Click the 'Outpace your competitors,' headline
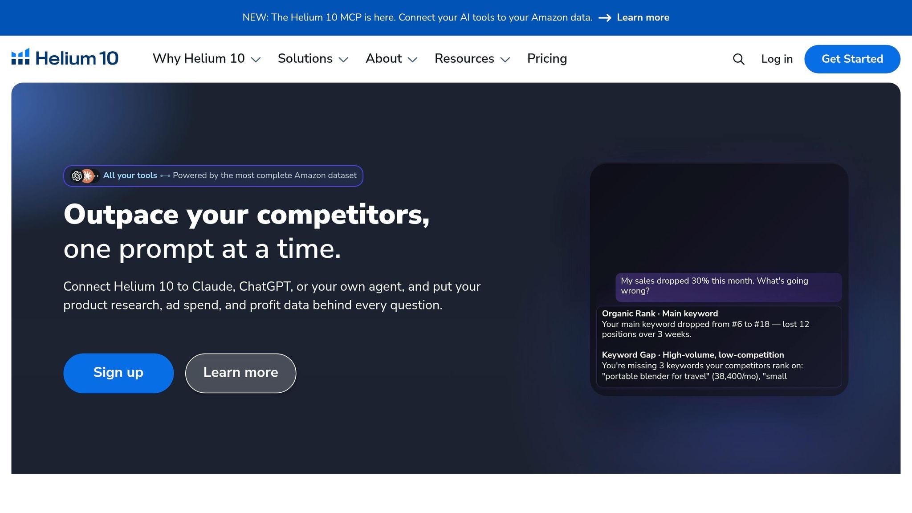Screen dimensions: 912x513 click(x=246, y=215)
